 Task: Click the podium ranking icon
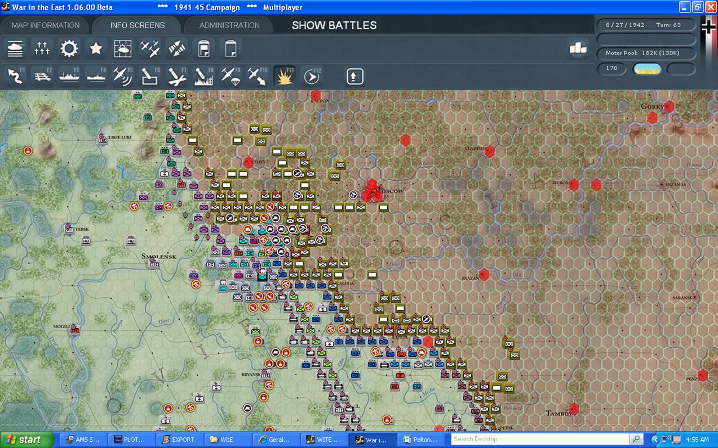578,48
